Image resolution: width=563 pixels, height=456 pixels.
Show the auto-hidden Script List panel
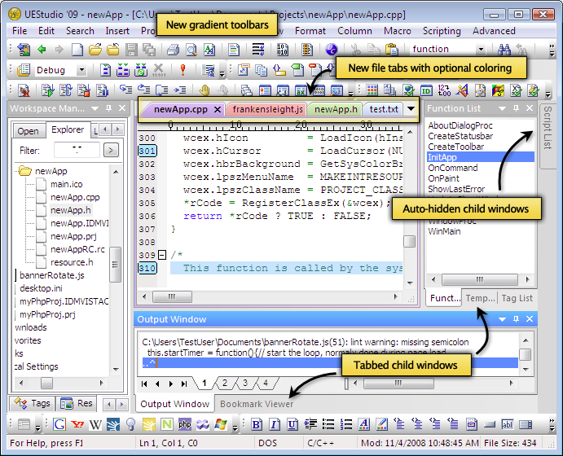pos(548,134)
